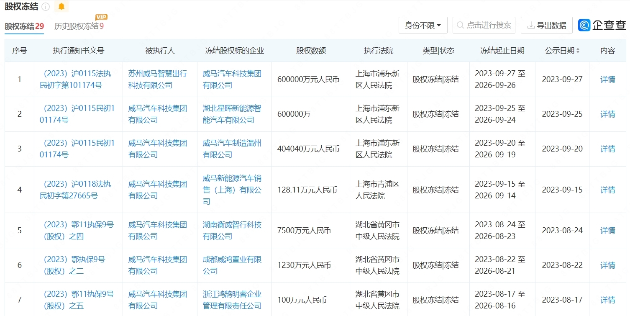This screenshot has height=316, width=630.
Task: Open 湖南衡威智行科技有限公司 link
Action: coord(232,231)
